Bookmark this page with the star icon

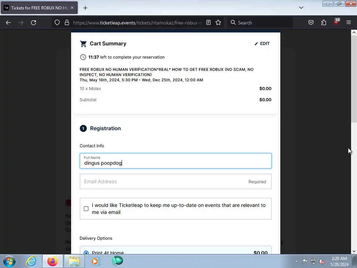pos(218,22)
